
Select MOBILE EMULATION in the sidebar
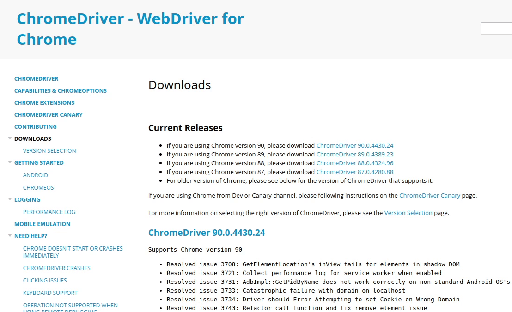(x=42, y=224)
